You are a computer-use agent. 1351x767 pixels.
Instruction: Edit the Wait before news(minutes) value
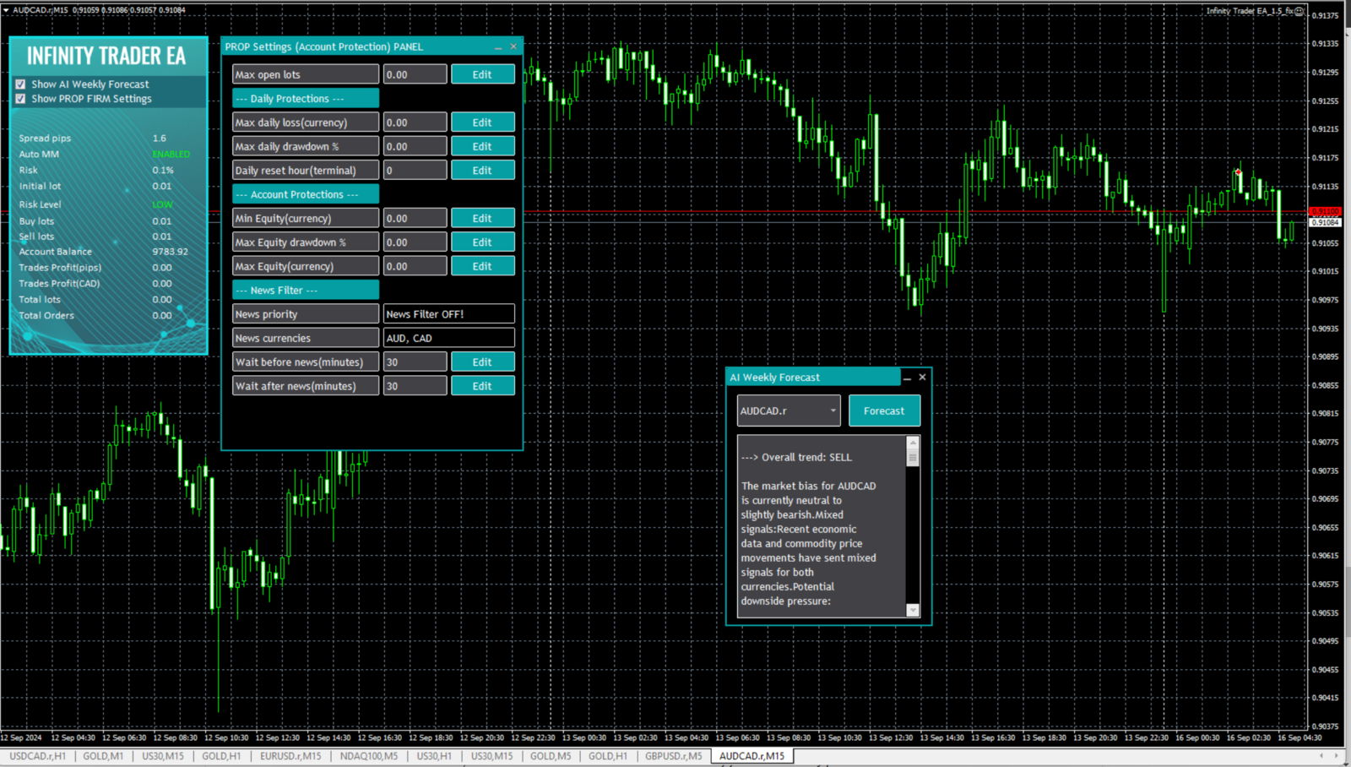482,362
